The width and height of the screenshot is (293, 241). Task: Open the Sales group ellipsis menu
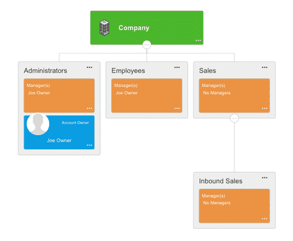click(x=264, y=67)
